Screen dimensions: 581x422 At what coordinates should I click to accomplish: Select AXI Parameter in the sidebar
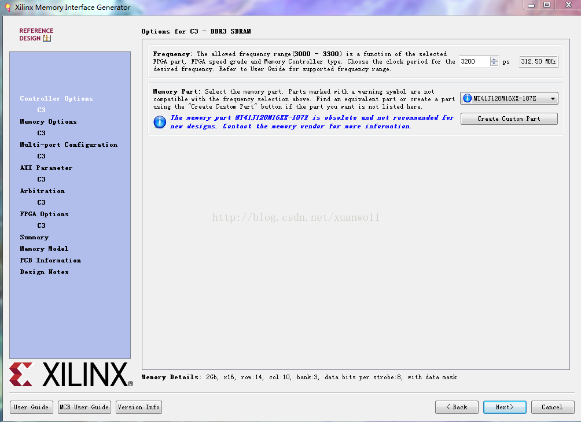46,168
